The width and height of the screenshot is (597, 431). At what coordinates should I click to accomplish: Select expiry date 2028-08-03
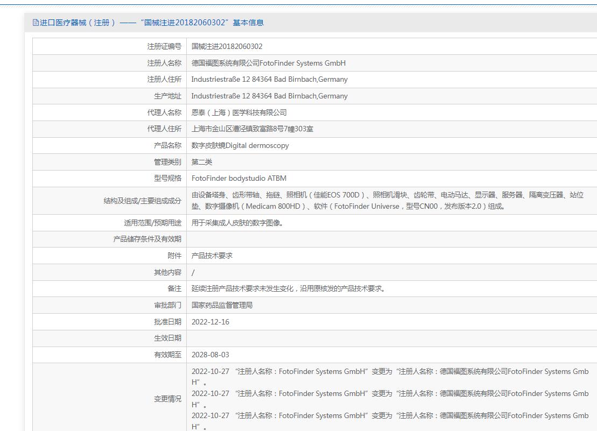pos(210,355)
